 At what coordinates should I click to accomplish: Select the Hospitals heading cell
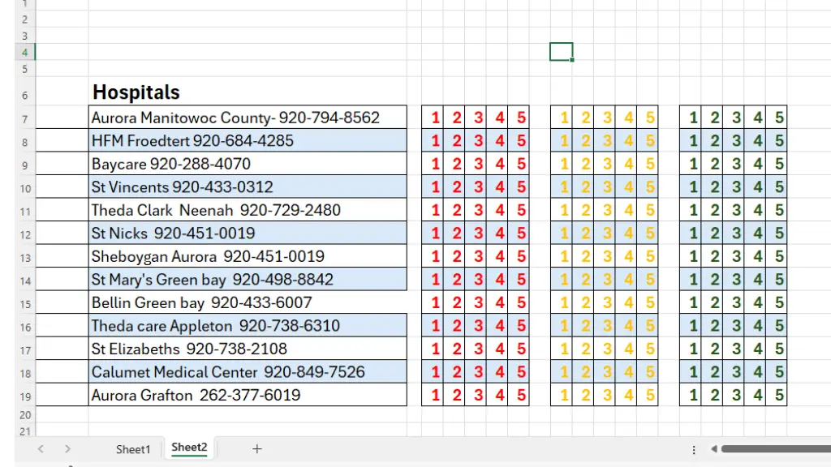(x=248, y=92)
